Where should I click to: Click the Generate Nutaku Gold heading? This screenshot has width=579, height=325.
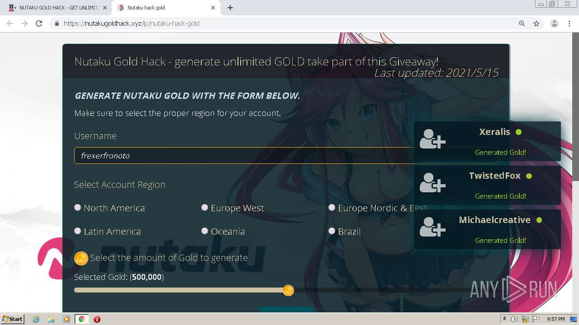tap(187, 96)
